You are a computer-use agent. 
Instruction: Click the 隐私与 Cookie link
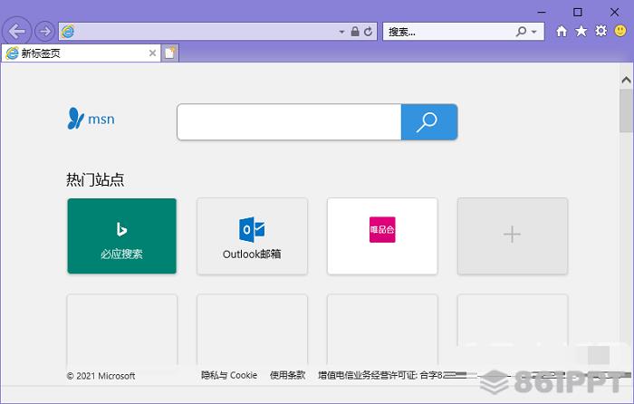click(x=229, y=375)
